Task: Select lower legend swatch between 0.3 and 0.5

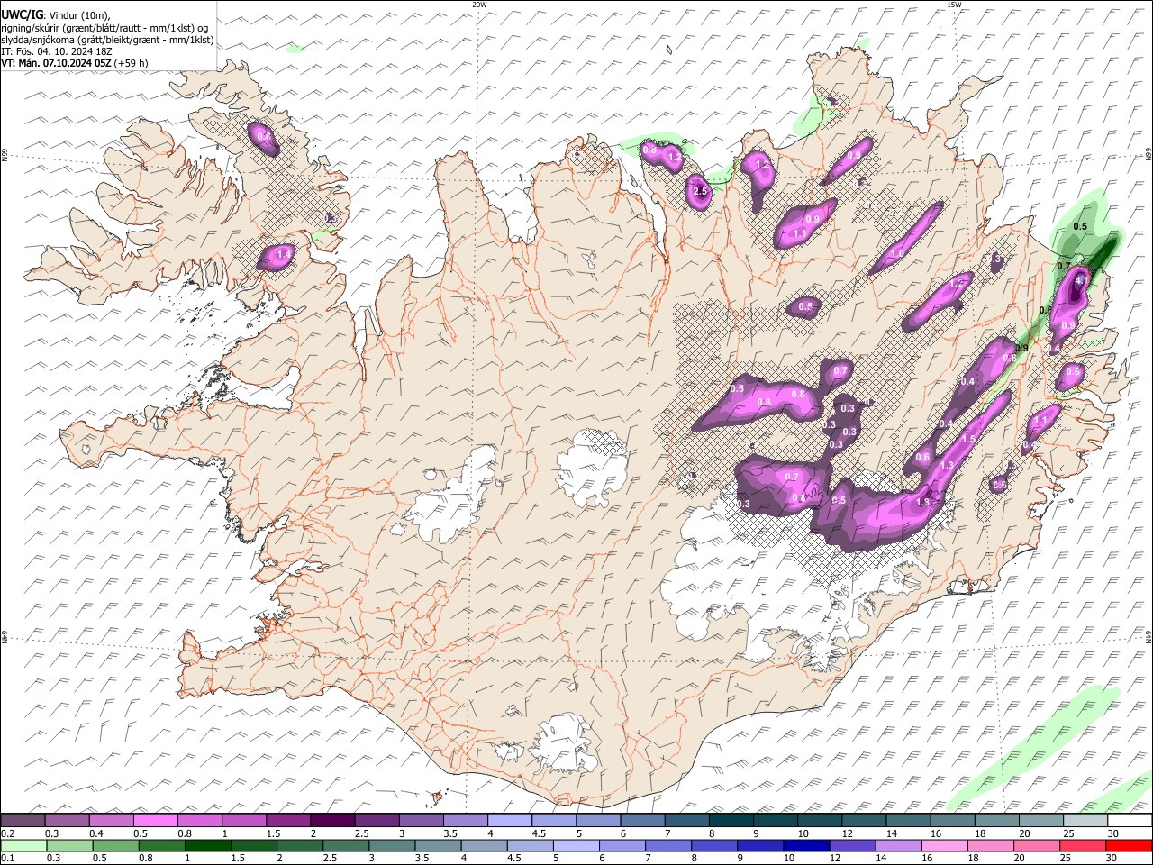Action: (69, 845)
